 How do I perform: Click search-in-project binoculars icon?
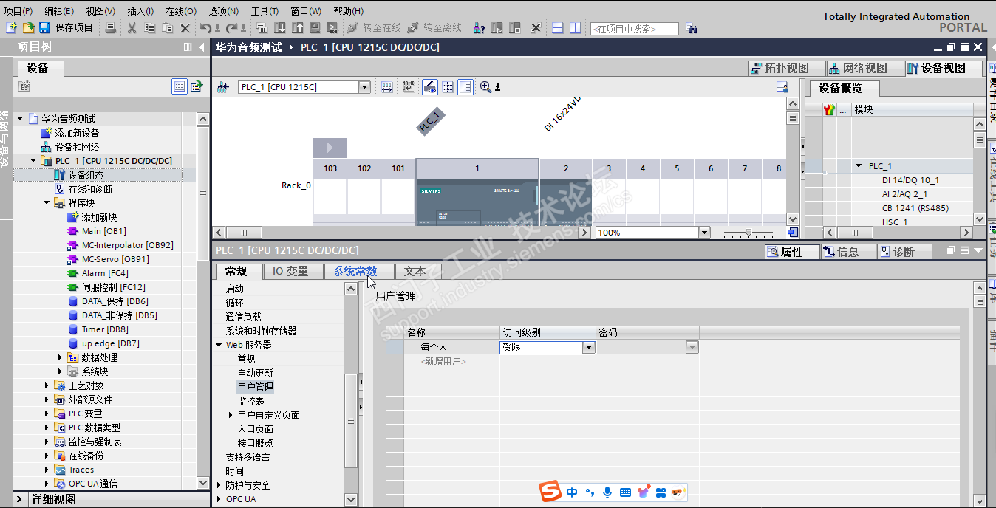point(692,28)
